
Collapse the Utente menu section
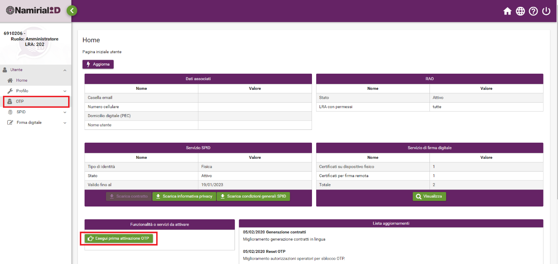click(x=65, y=70)
